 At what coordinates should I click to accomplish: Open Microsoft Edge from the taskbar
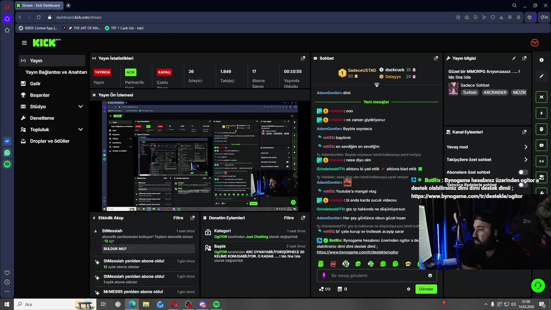(132, 304)
